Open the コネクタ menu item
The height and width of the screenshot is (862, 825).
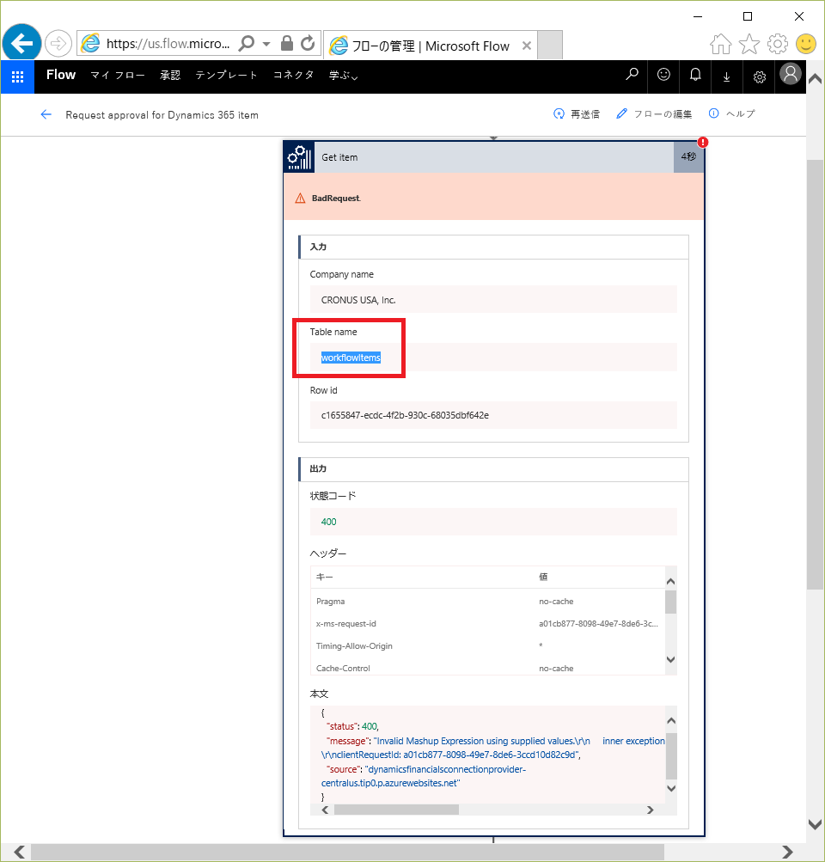(x=294, y=76)
